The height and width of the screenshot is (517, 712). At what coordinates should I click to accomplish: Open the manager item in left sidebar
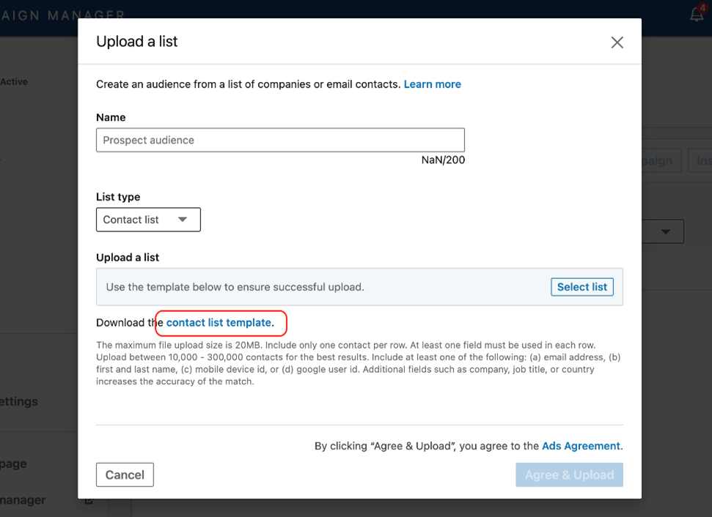[x=23, y=500]
